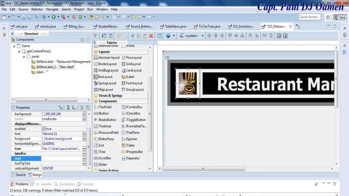Select JTable palette component

[128, 145]
